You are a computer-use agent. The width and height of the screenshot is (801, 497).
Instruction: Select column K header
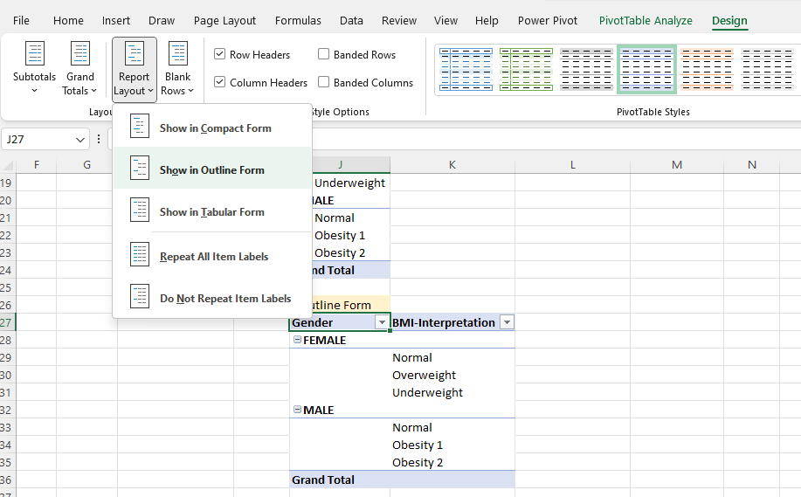(452, 164)
